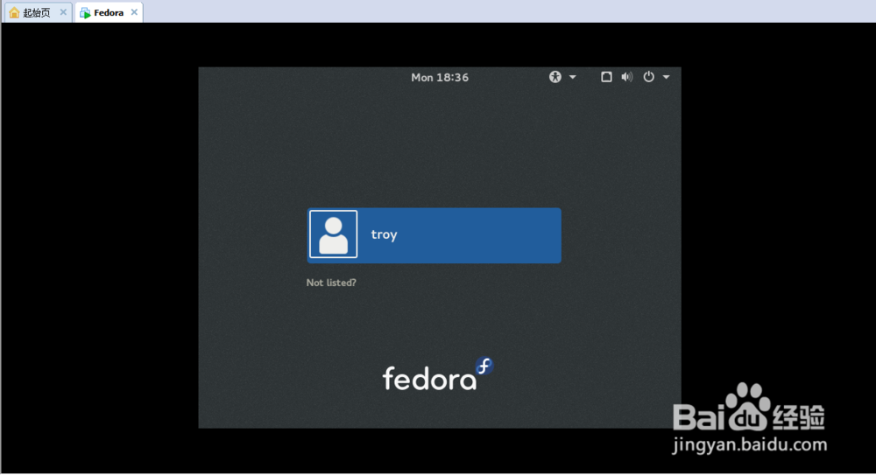The height and width of the screenshot is (475, 876).
Task: Expand the power menu dropdown arrow
Action: (x=667, y=77)
